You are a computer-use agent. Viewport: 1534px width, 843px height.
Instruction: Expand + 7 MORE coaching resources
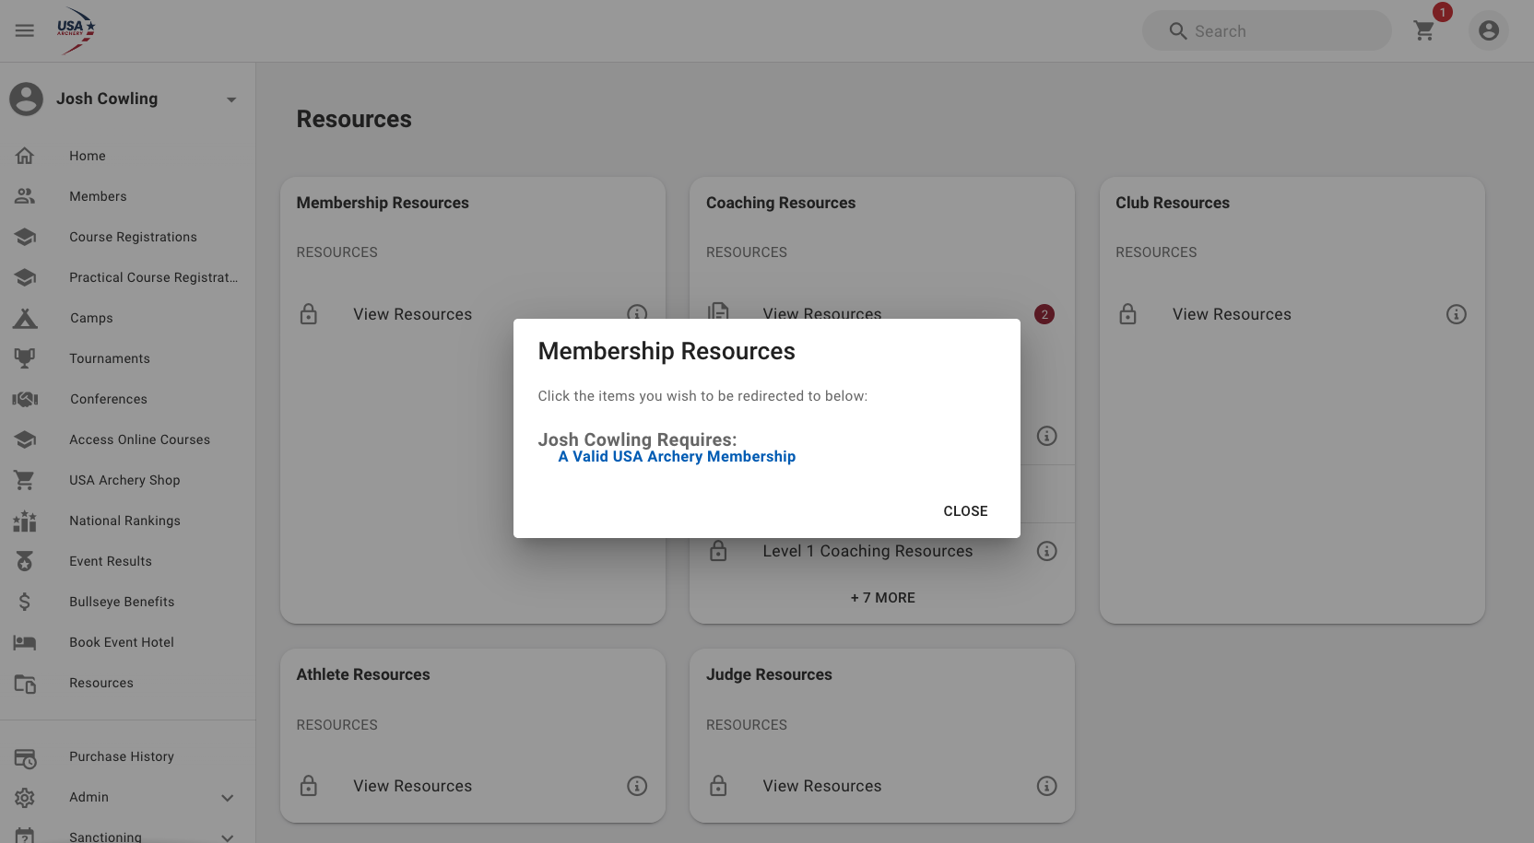pos(882,598)
